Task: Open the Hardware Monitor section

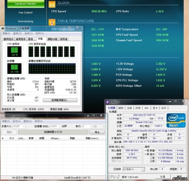Action: coord(26,4)
